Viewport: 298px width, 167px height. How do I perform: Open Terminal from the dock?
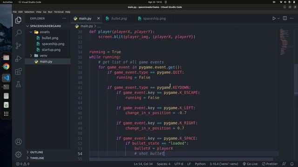click(6, 87)
